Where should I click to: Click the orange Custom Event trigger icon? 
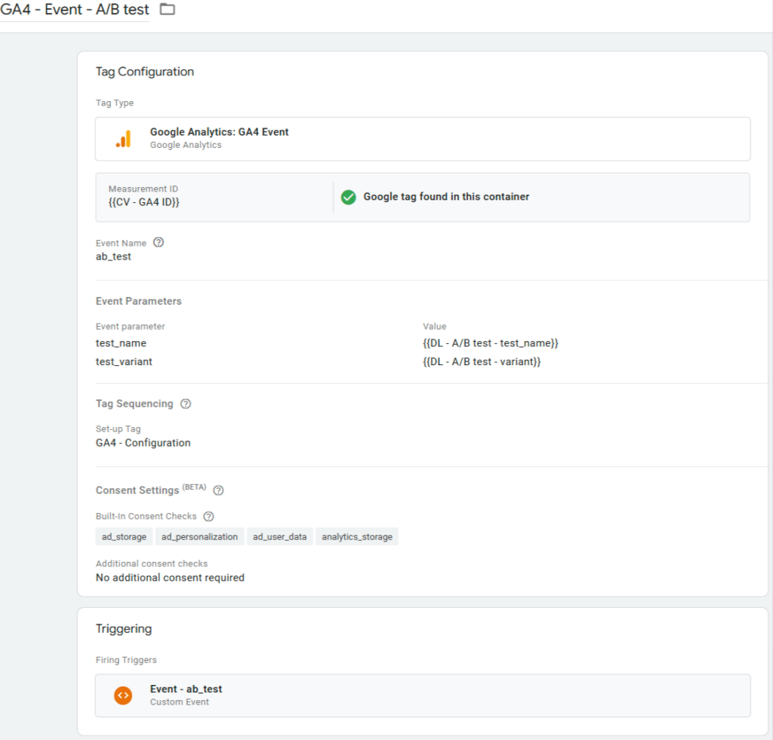click(x=123, y=695)
